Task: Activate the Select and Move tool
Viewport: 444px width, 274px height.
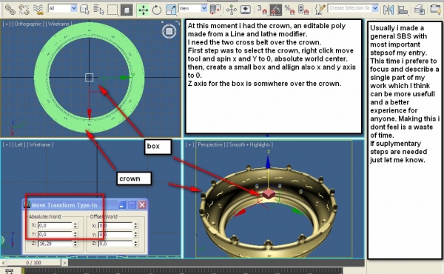Action: (x=144, y=10)
